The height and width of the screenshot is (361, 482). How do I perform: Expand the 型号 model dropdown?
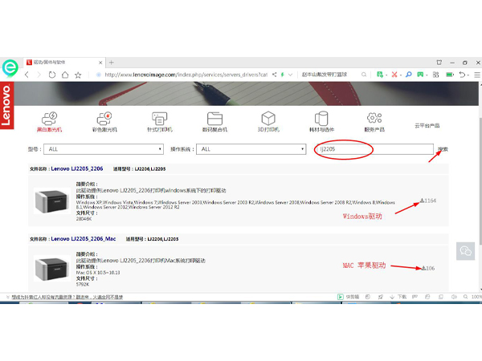click(x=105, y=149)
